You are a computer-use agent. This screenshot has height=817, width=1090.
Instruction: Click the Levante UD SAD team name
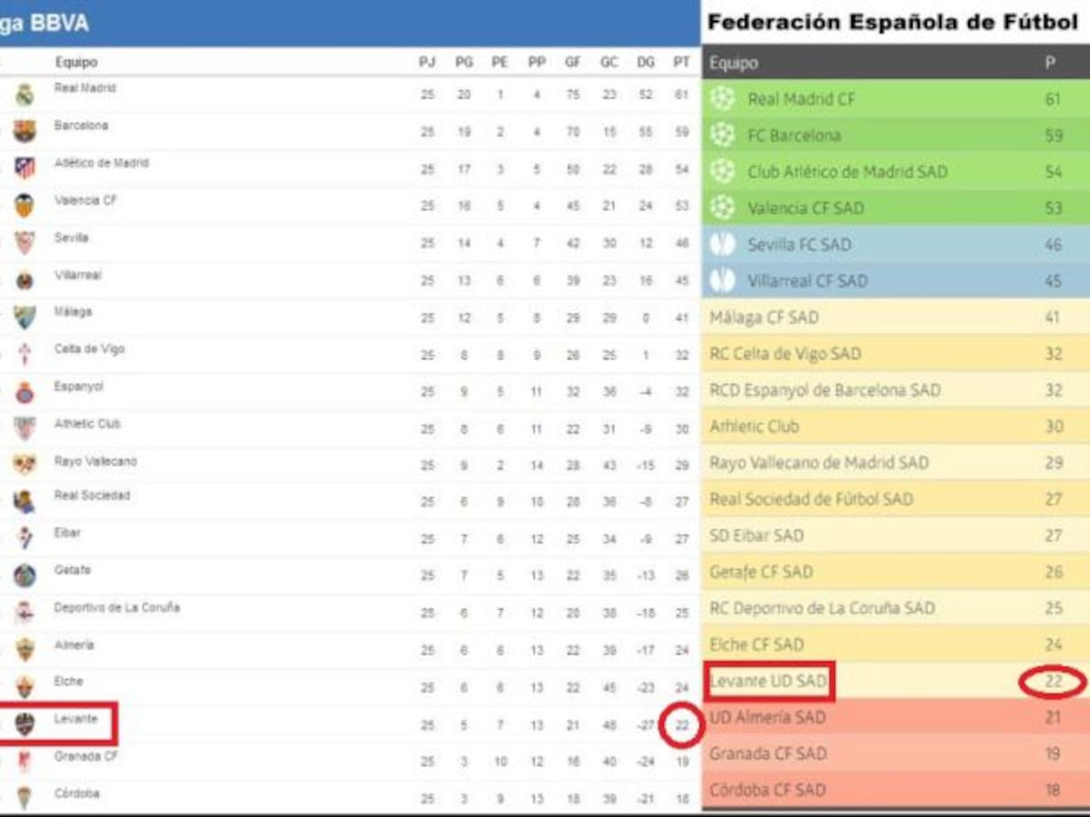768,681
